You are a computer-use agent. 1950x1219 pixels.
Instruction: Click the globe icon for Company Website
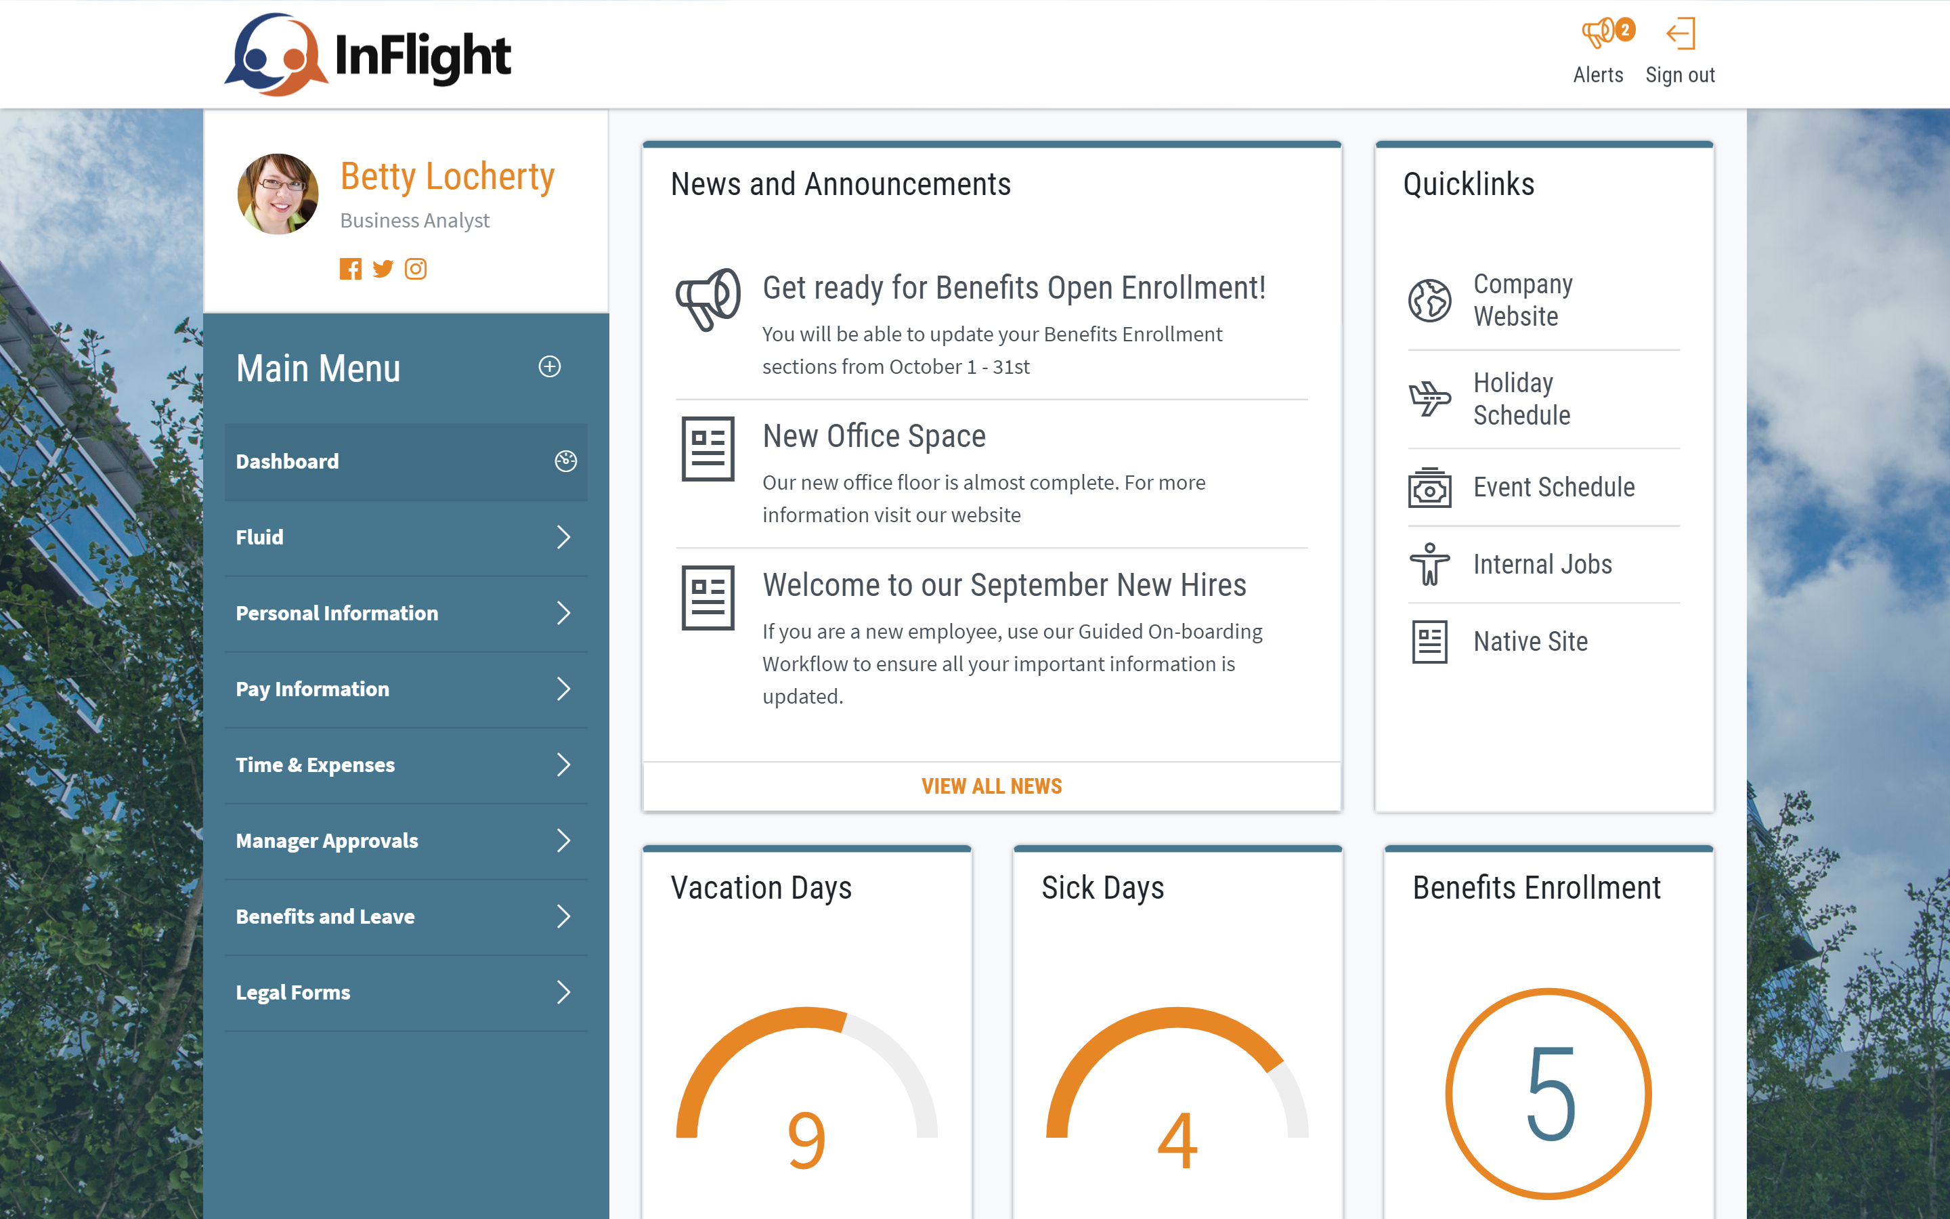pos(1429,300)
